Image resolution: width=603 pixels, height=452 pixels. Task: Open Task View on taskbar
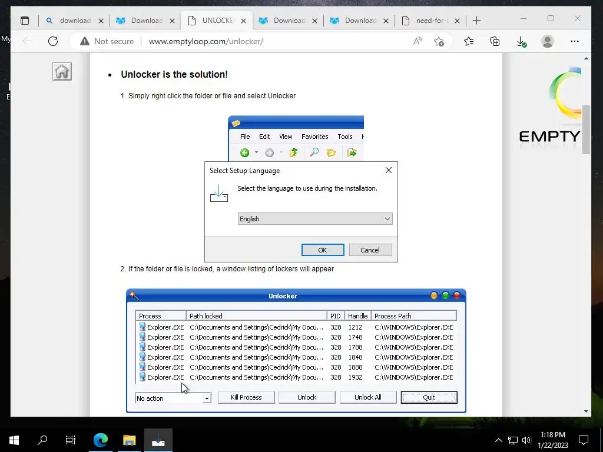pos(71,440)
